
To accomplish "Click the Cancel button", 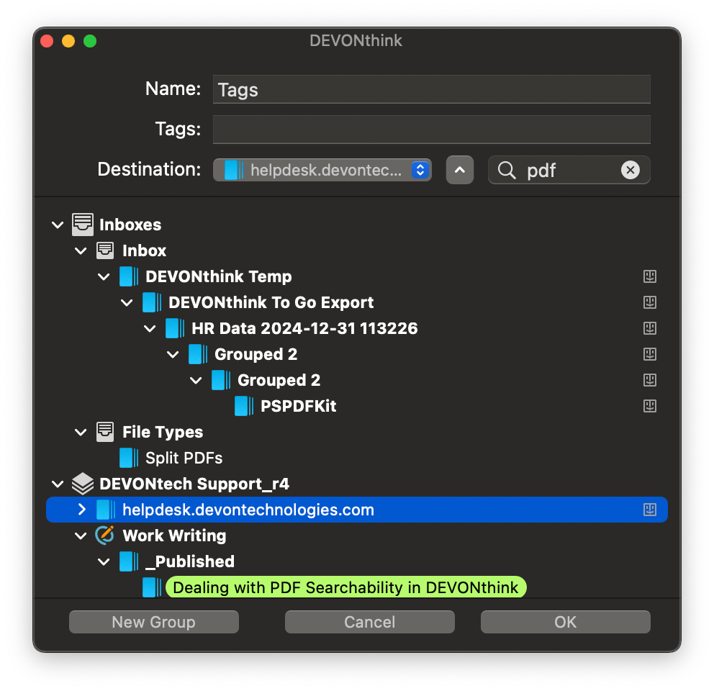I will (370, 622).
